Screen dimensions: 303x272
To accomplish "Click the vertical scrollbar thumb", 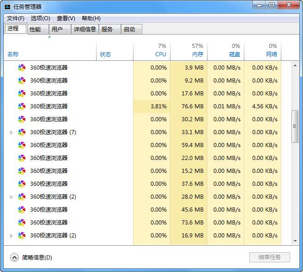I will click(x=295, y=126).
